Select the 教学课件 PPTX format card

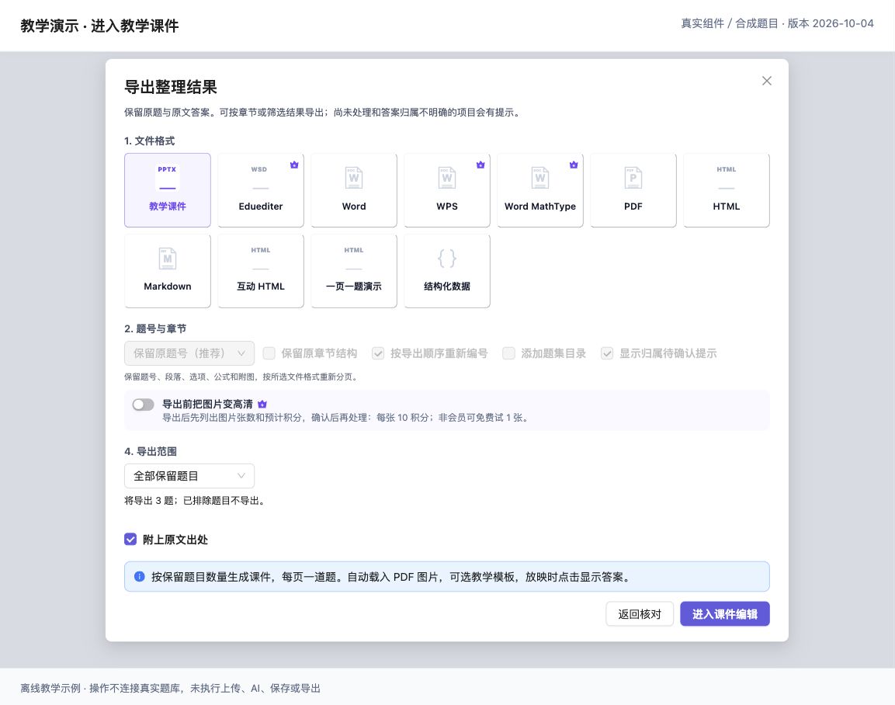[x=167, y=190]
